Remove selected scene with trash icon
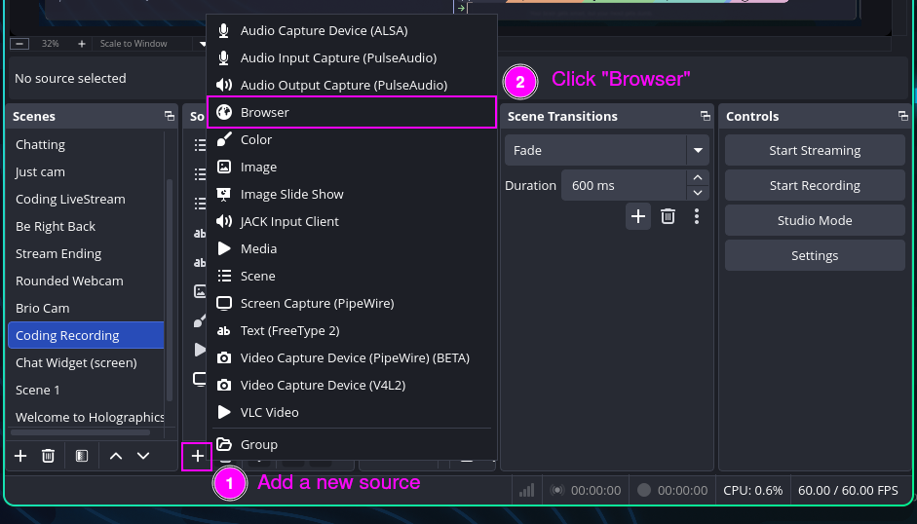Screen dimensions: 917x524 click(x=48, y=456)
